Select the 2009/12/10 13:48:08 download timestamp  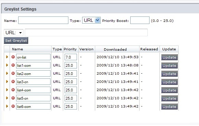tap(118, 65)
